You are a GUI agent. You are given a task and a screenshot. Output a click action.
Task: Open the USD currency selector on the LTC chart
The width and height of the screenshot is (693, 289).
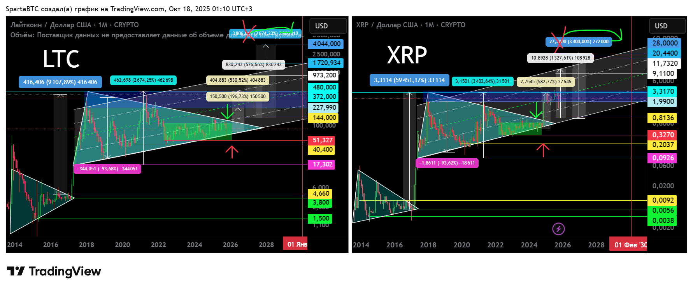pyautogui.click(x=328, y=26)
